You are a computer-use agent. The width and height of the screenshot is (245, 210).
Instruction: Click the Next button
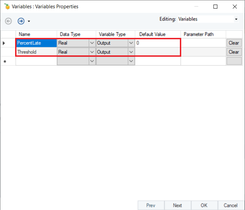[177, 205]
